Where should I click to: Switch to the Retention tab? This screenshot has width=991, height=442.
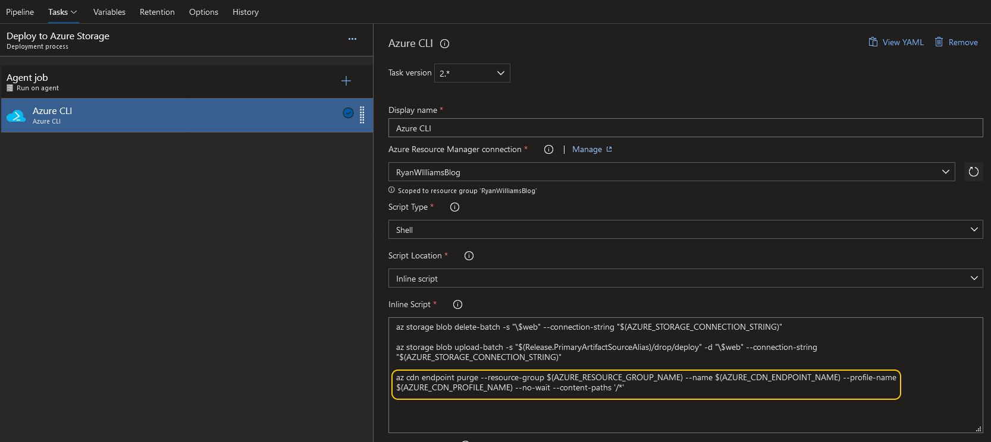tap(157, 12)
